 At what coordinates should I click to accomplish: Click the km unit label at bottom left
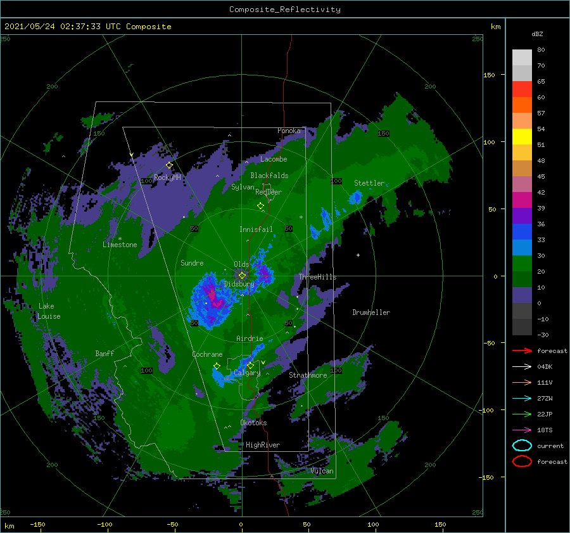click(x=9, y=526)
